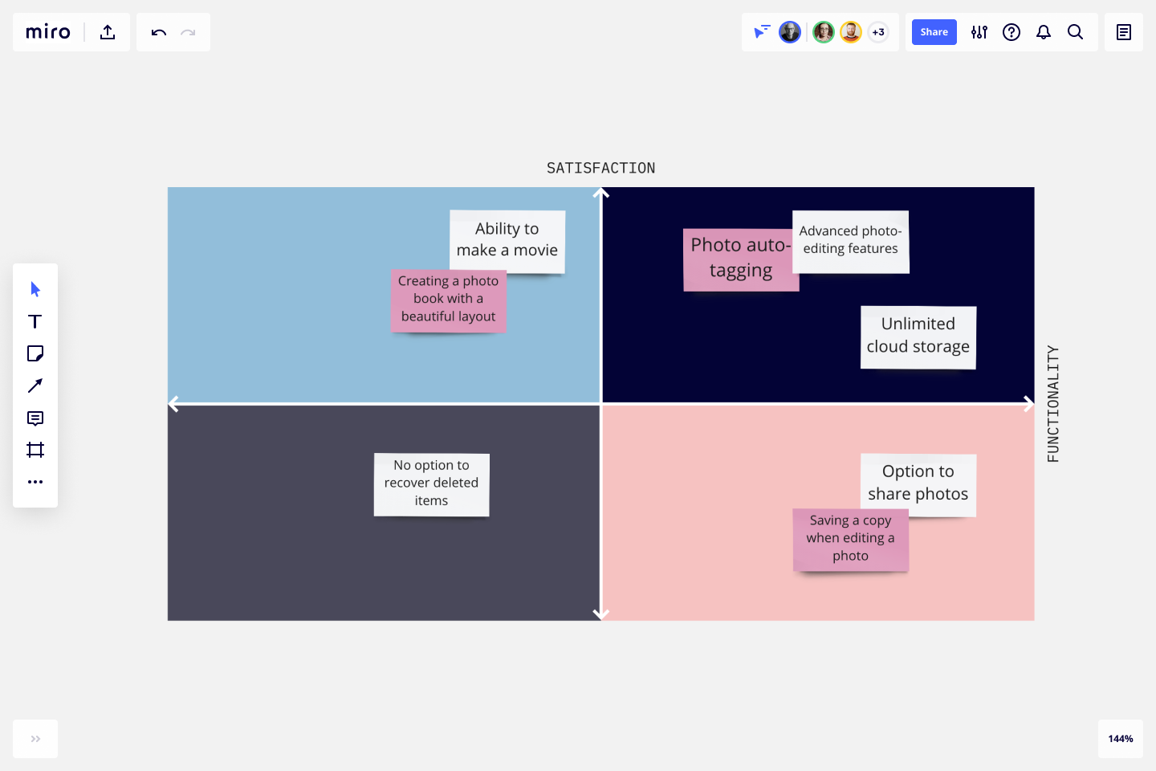The width and height of the screenshot is (1156, 771).
Task: Undo the last action
Action: click(158, 32)
